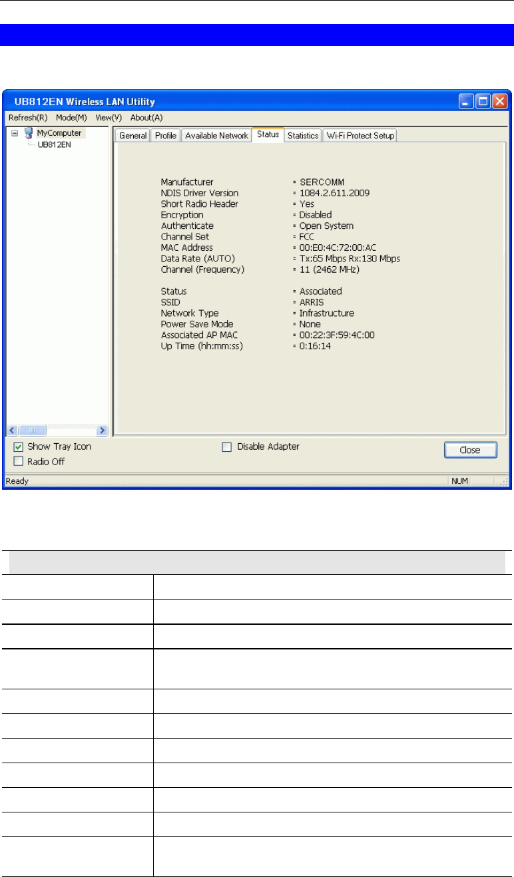The height and width of the screenshot is (877, 514).
Task: Click the NDIS driver version 1084.2.611.2009
Action: 334,193
